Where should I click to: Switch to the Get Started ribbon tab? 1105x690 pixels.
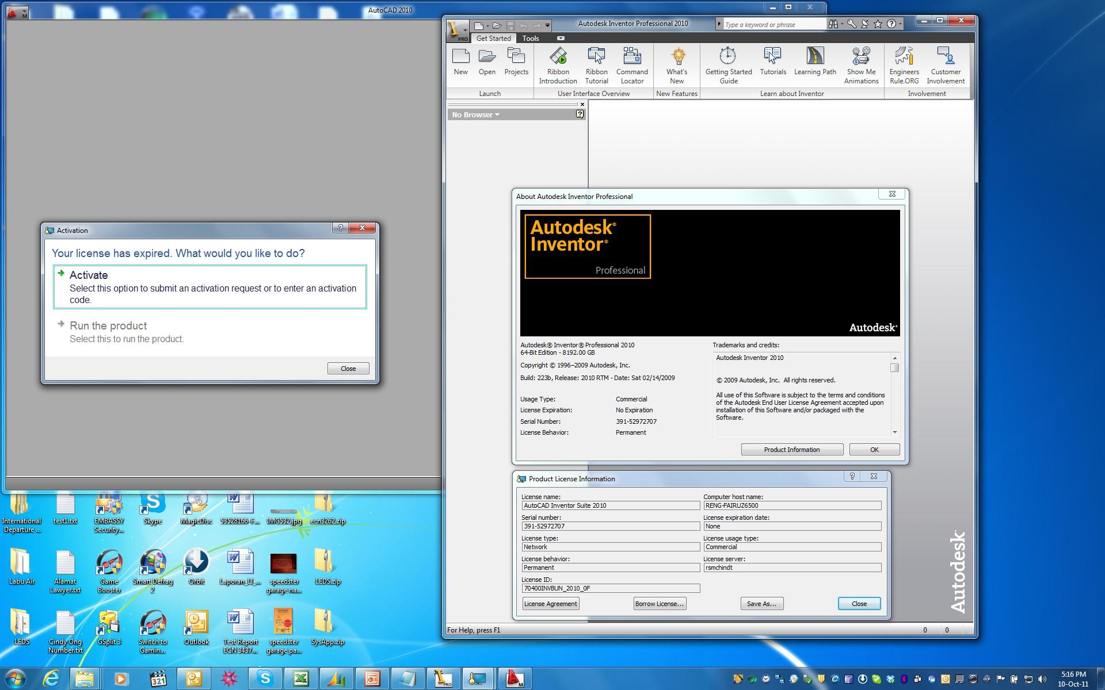coord(493,39)
